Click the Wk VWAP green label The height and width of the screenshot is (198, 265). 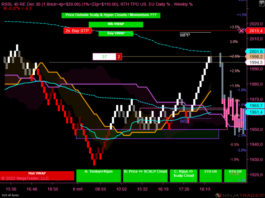tap(116, 24)
